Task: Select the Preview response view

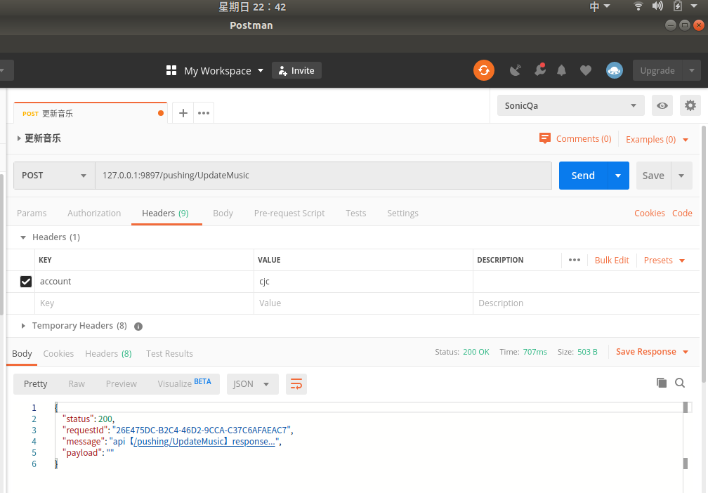Action: click(121, 383)
